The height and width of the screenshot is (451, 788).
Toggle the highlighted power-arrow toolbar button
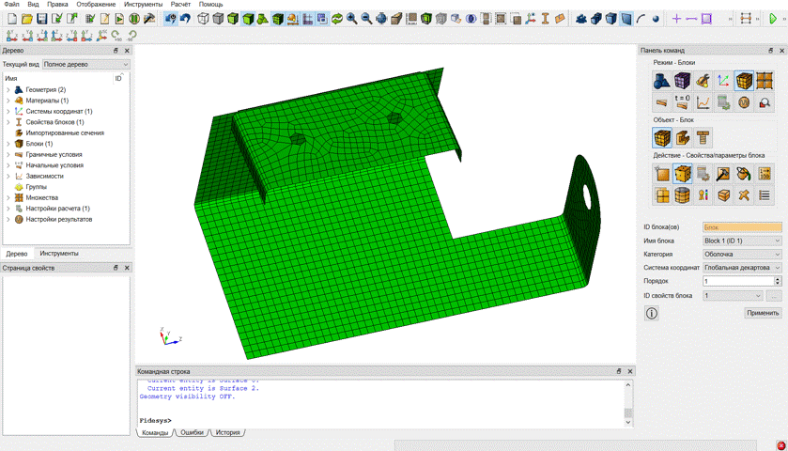pyautogui.click(x=170, y=19)
